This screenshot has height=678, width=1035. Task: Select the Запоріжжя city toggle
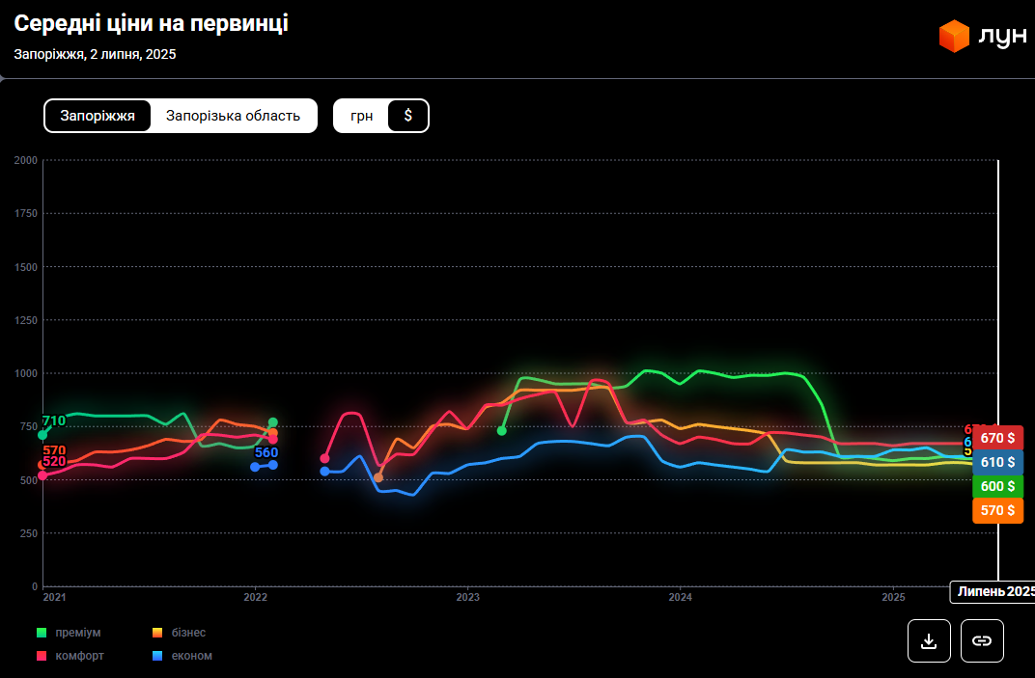[98, 116]
